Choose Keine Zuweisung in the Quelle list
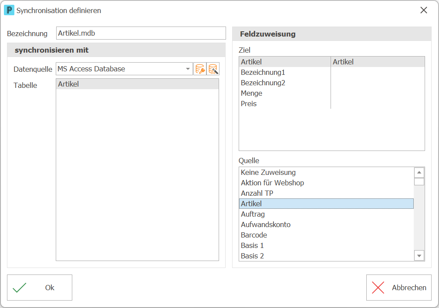This screenshot has width=439, height=308. point(327,172)
